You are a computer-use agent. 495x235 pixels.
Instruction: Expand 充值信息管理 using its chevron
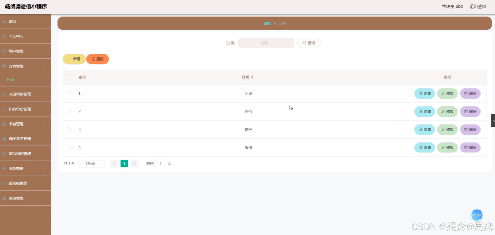pos(44,94)
